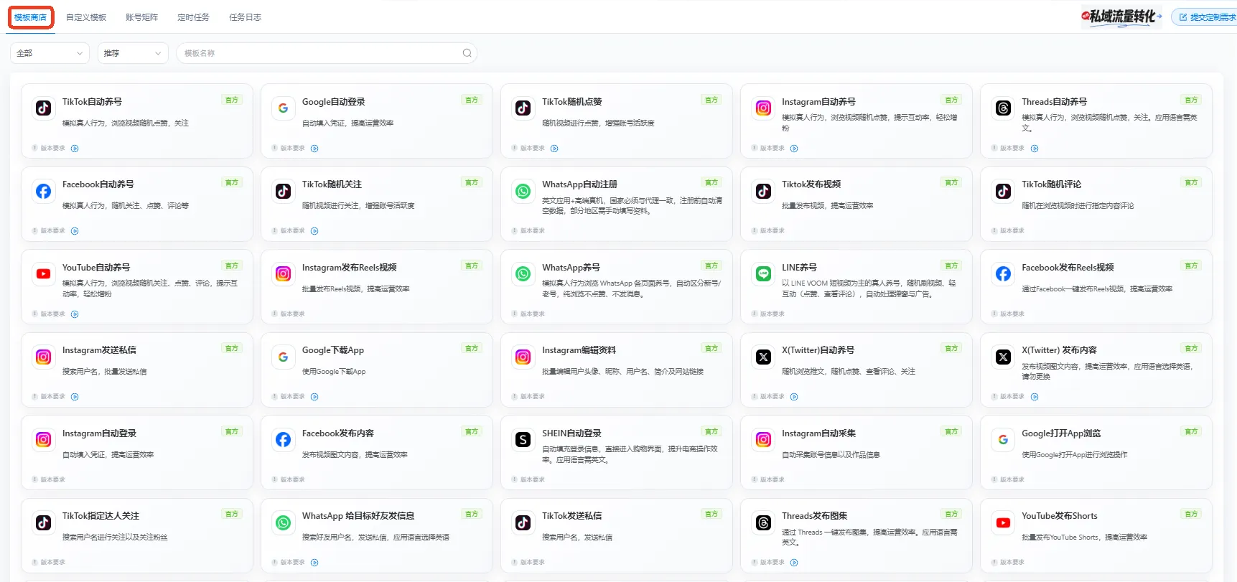Play tutorial video for TikTok自动养号

pos(75,149)
